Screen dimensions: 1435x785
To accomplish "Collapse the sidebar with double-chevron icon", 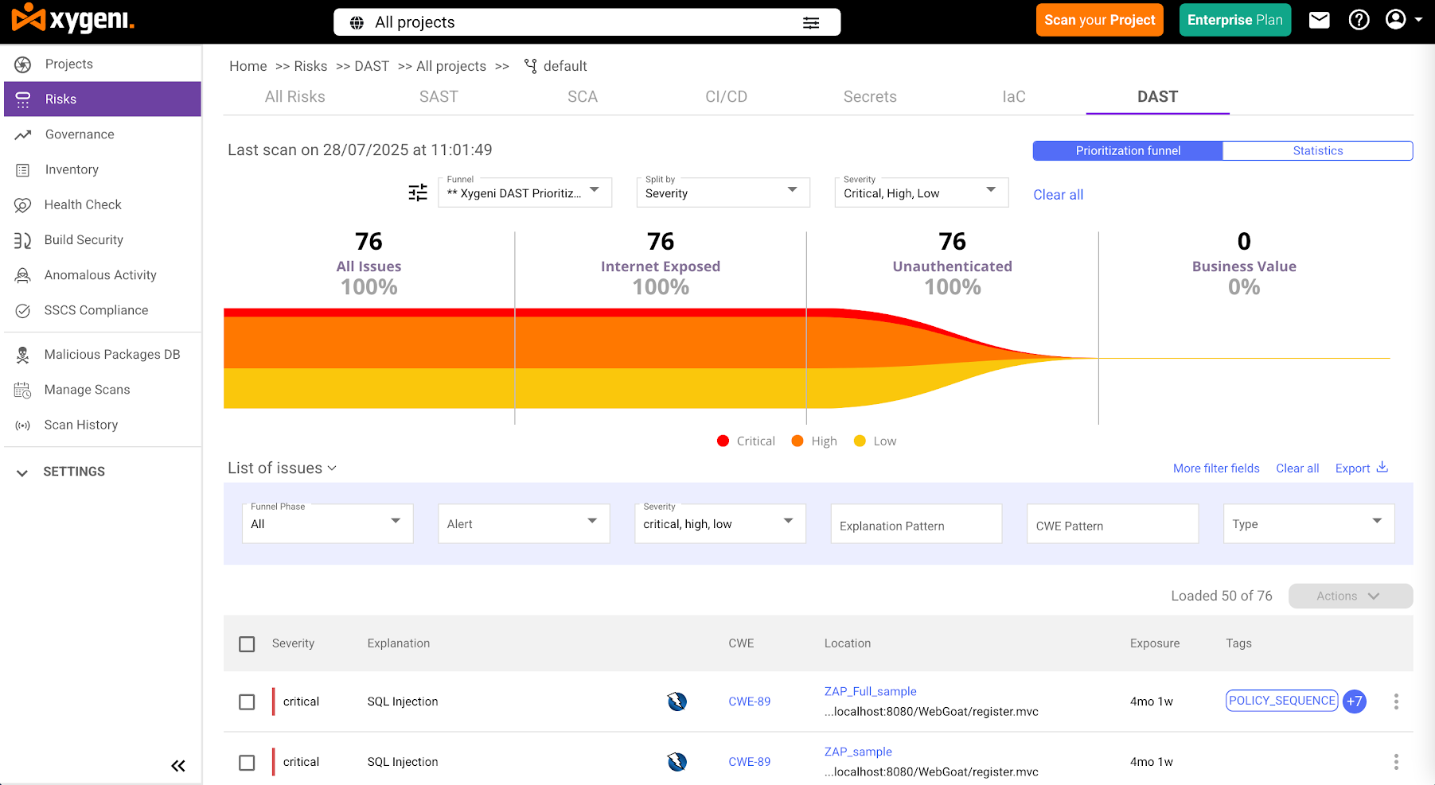I will 178,765.
